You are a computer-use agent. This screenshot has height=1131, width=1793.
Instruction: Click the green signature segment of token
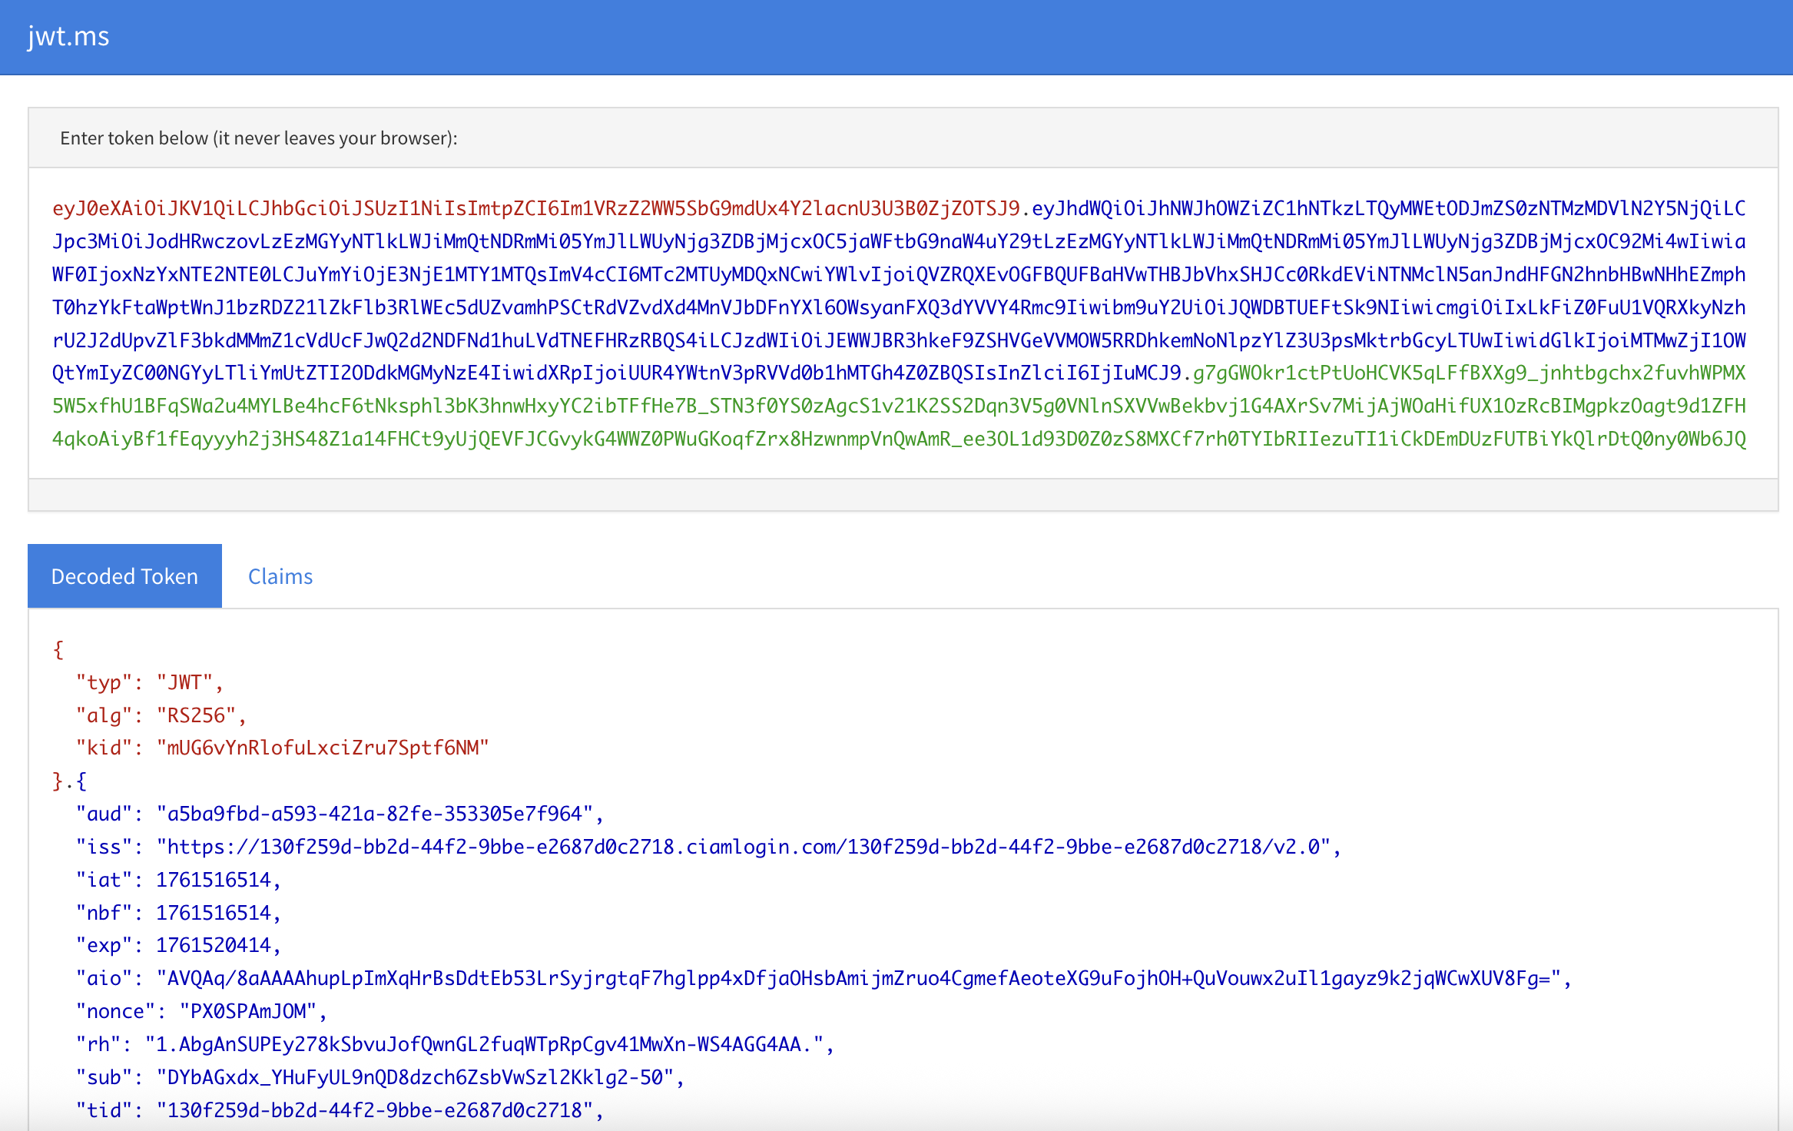(899, 406)
